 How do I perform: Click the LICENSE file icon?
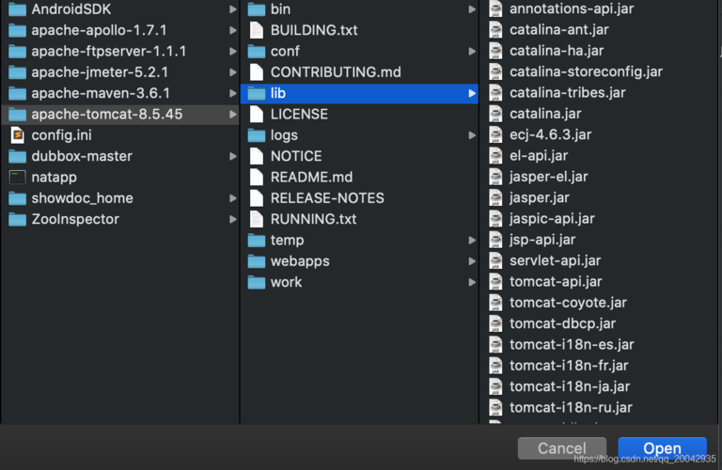[x=257, y=114]
